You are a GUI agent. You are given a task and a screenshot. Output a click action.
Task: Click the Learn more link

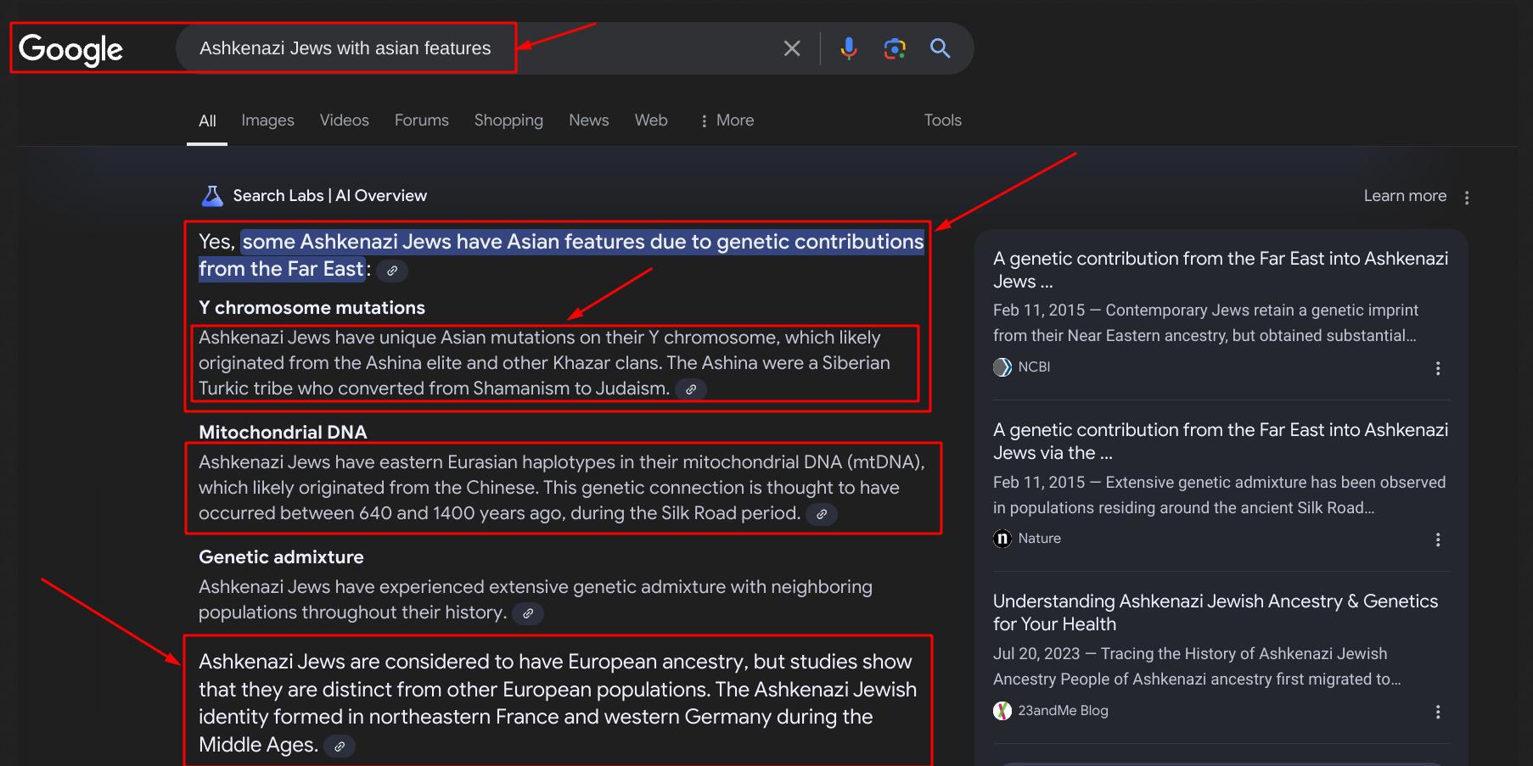[1404, 196]
